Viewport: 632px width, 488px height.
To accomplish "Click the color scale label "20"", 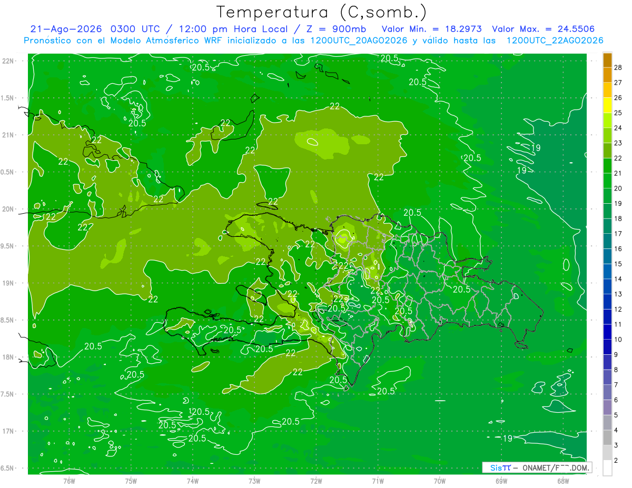I will [x=618, y=188].
